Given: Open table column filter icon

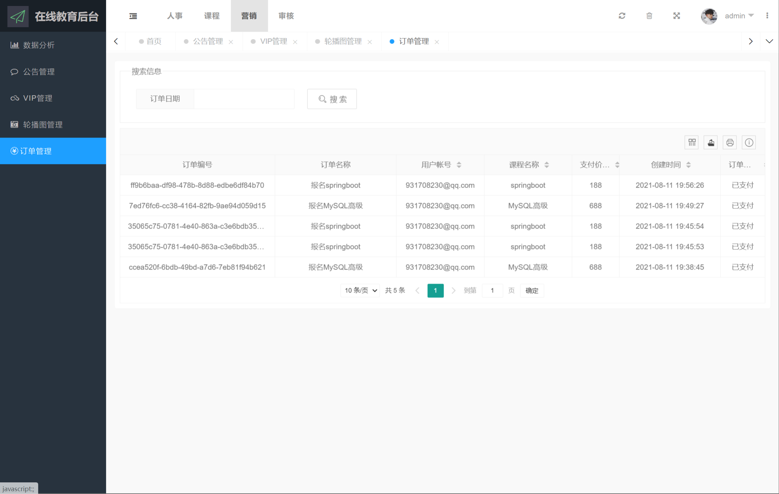Looking at the screenshot, I should tap(692, 143).
